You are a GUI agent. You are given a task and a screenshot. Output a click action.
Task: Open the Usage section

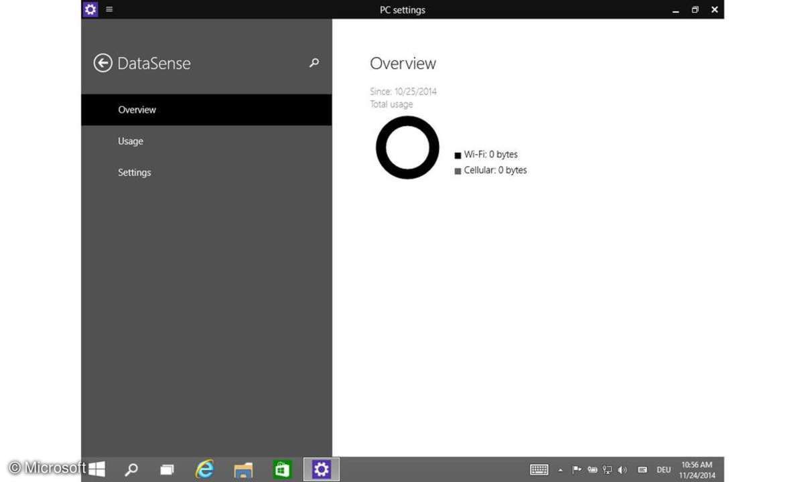click(206, 141)
